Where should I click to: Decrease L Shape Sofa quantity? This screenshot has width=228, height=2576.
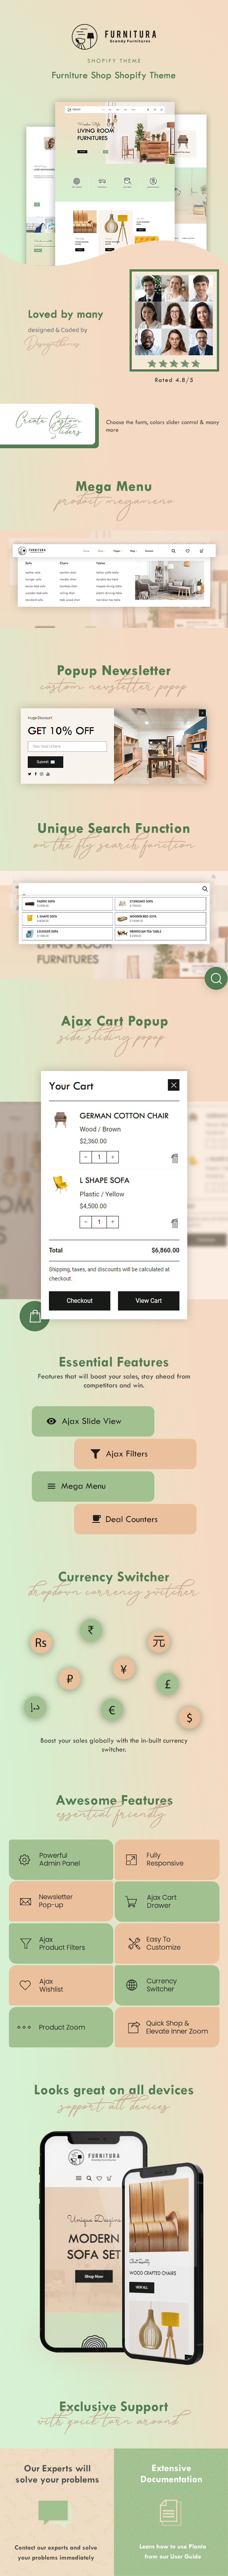(x=86, y=1222)
